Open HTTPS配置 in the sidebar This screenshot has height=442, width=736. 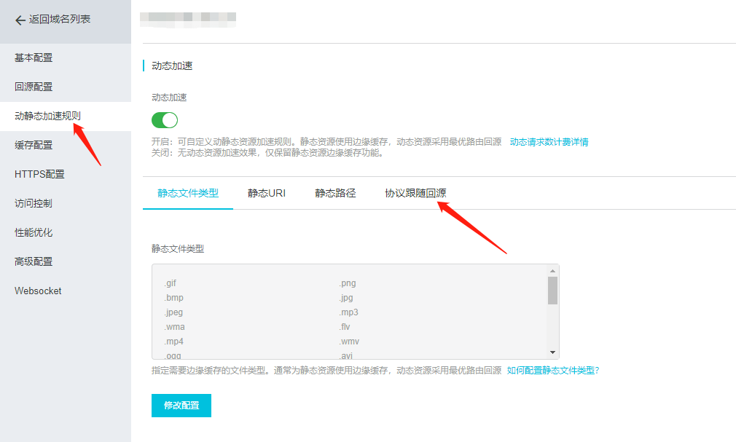tap(66, 174)
